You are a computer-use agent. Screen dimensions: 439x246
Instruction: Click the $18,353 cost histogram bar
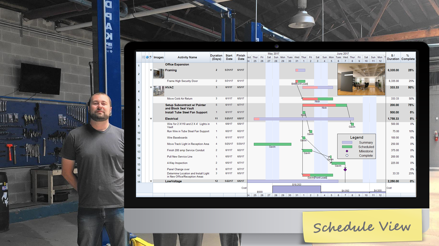point(296,188)
